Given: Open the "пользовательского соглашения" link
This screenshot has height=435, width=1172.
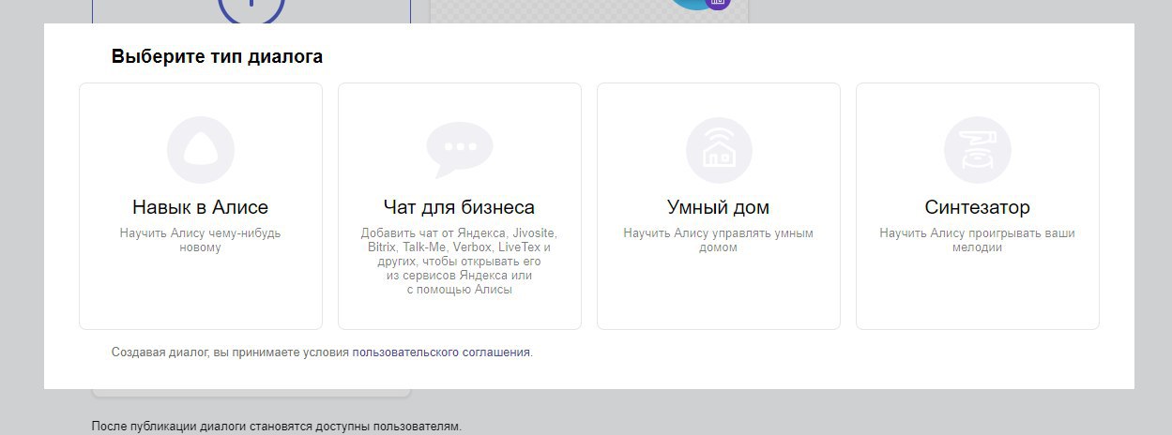Looking at the screenshot, I should (441, 352).
